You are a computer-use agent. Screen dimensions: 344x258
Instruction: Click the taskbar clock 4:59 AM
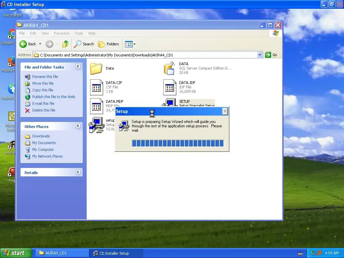(332, 253)
